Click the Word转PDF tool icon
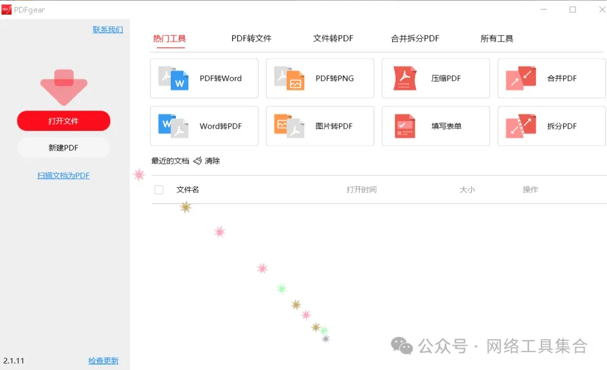 click(174, 126)
